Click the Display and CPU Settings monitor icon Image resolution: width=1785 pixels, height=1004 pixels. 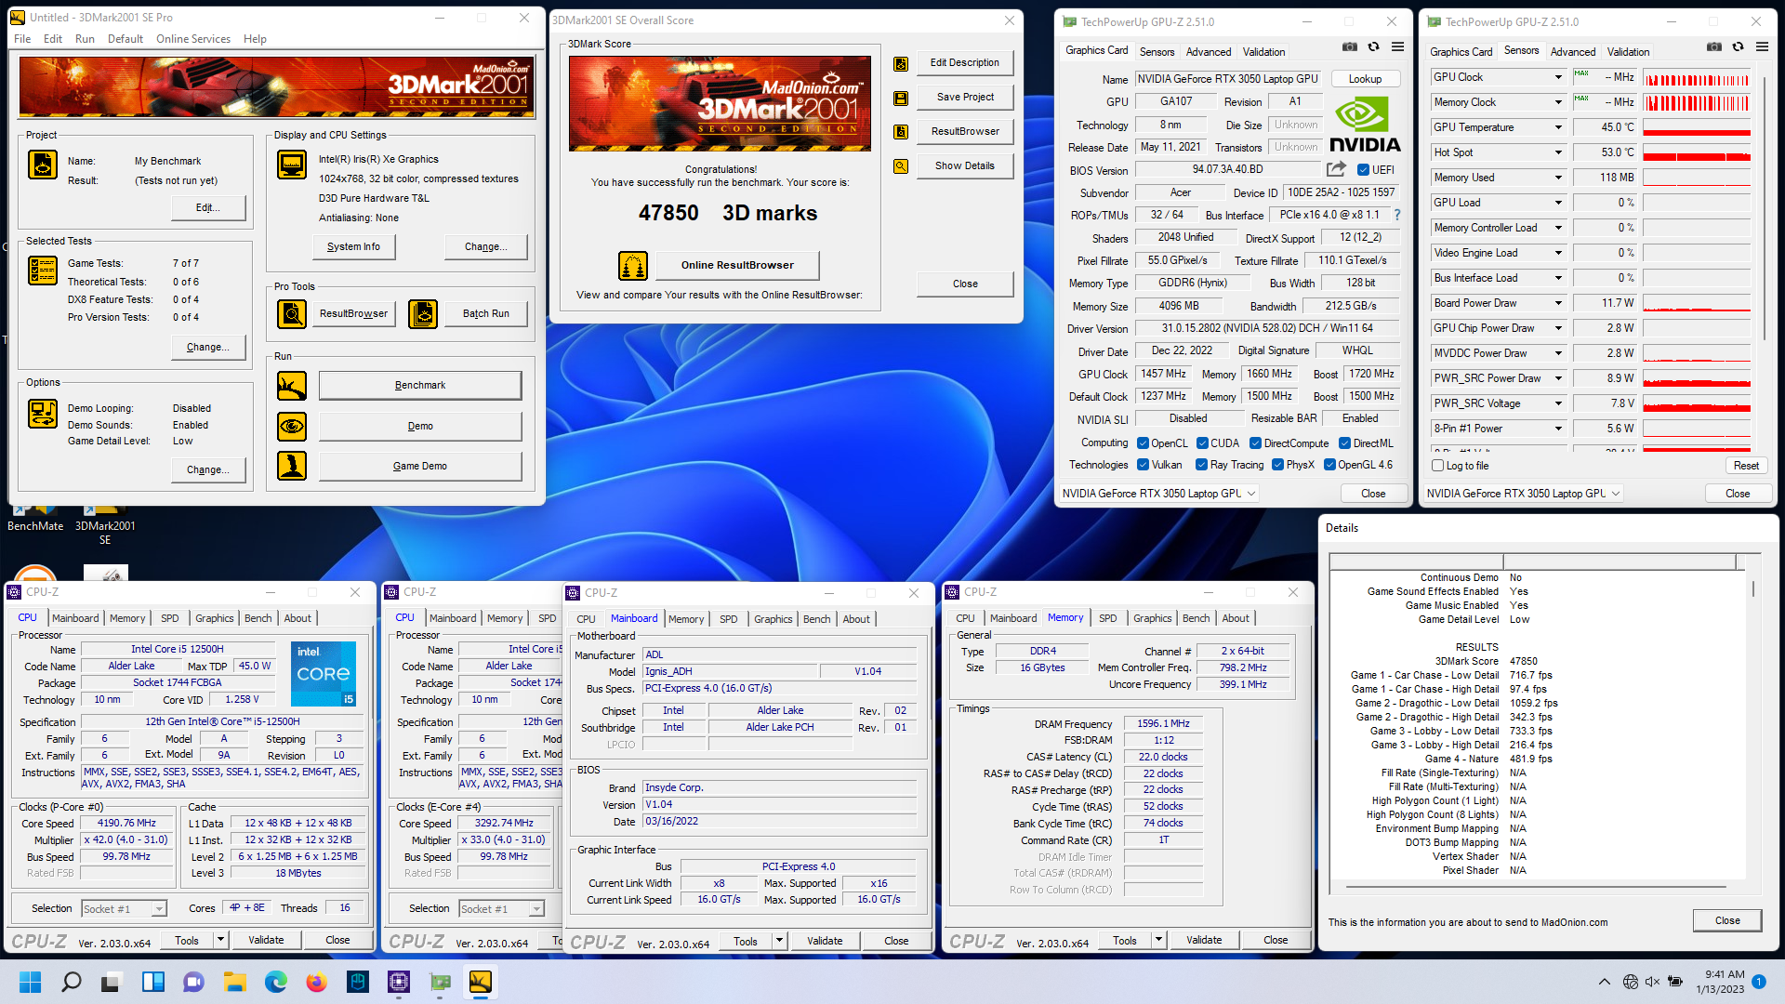[292, 165]
